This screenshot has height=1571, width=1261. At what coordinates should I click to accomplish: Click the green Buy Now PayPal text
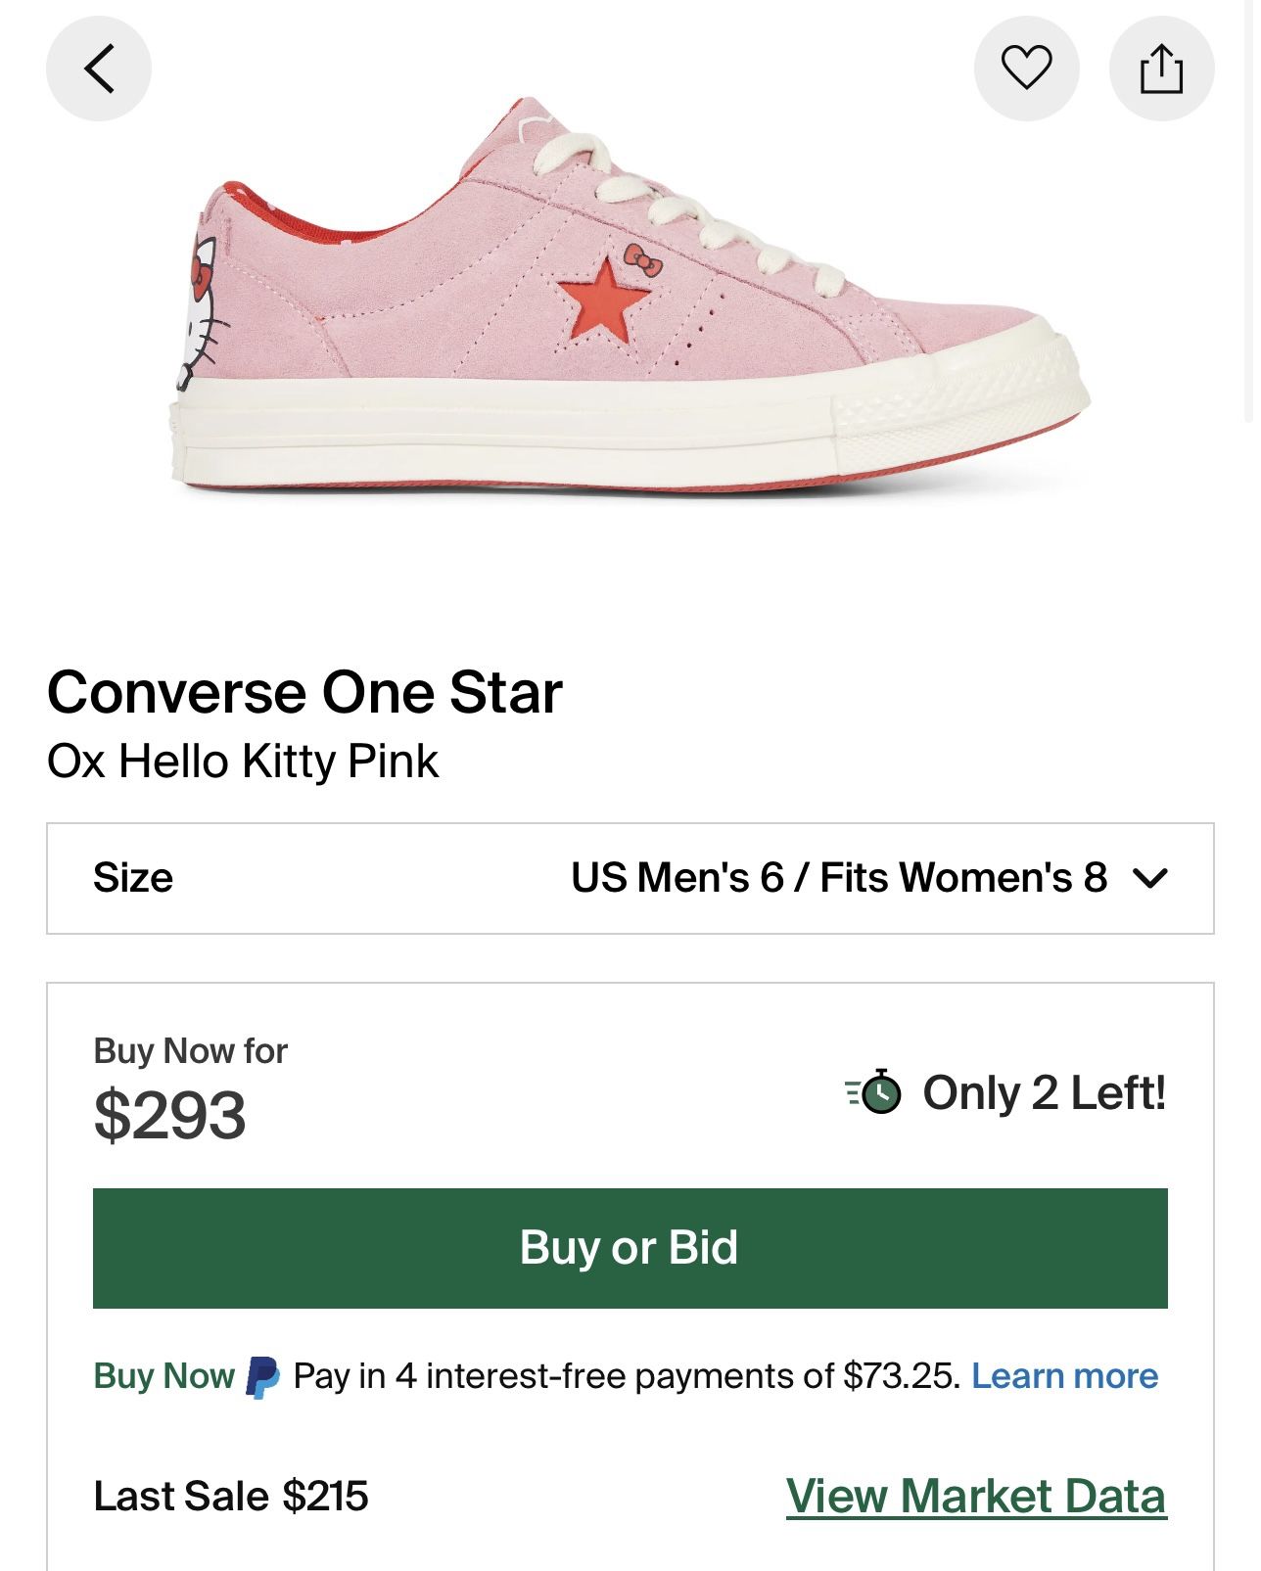pyautogui.click(x=163, y=1376)
